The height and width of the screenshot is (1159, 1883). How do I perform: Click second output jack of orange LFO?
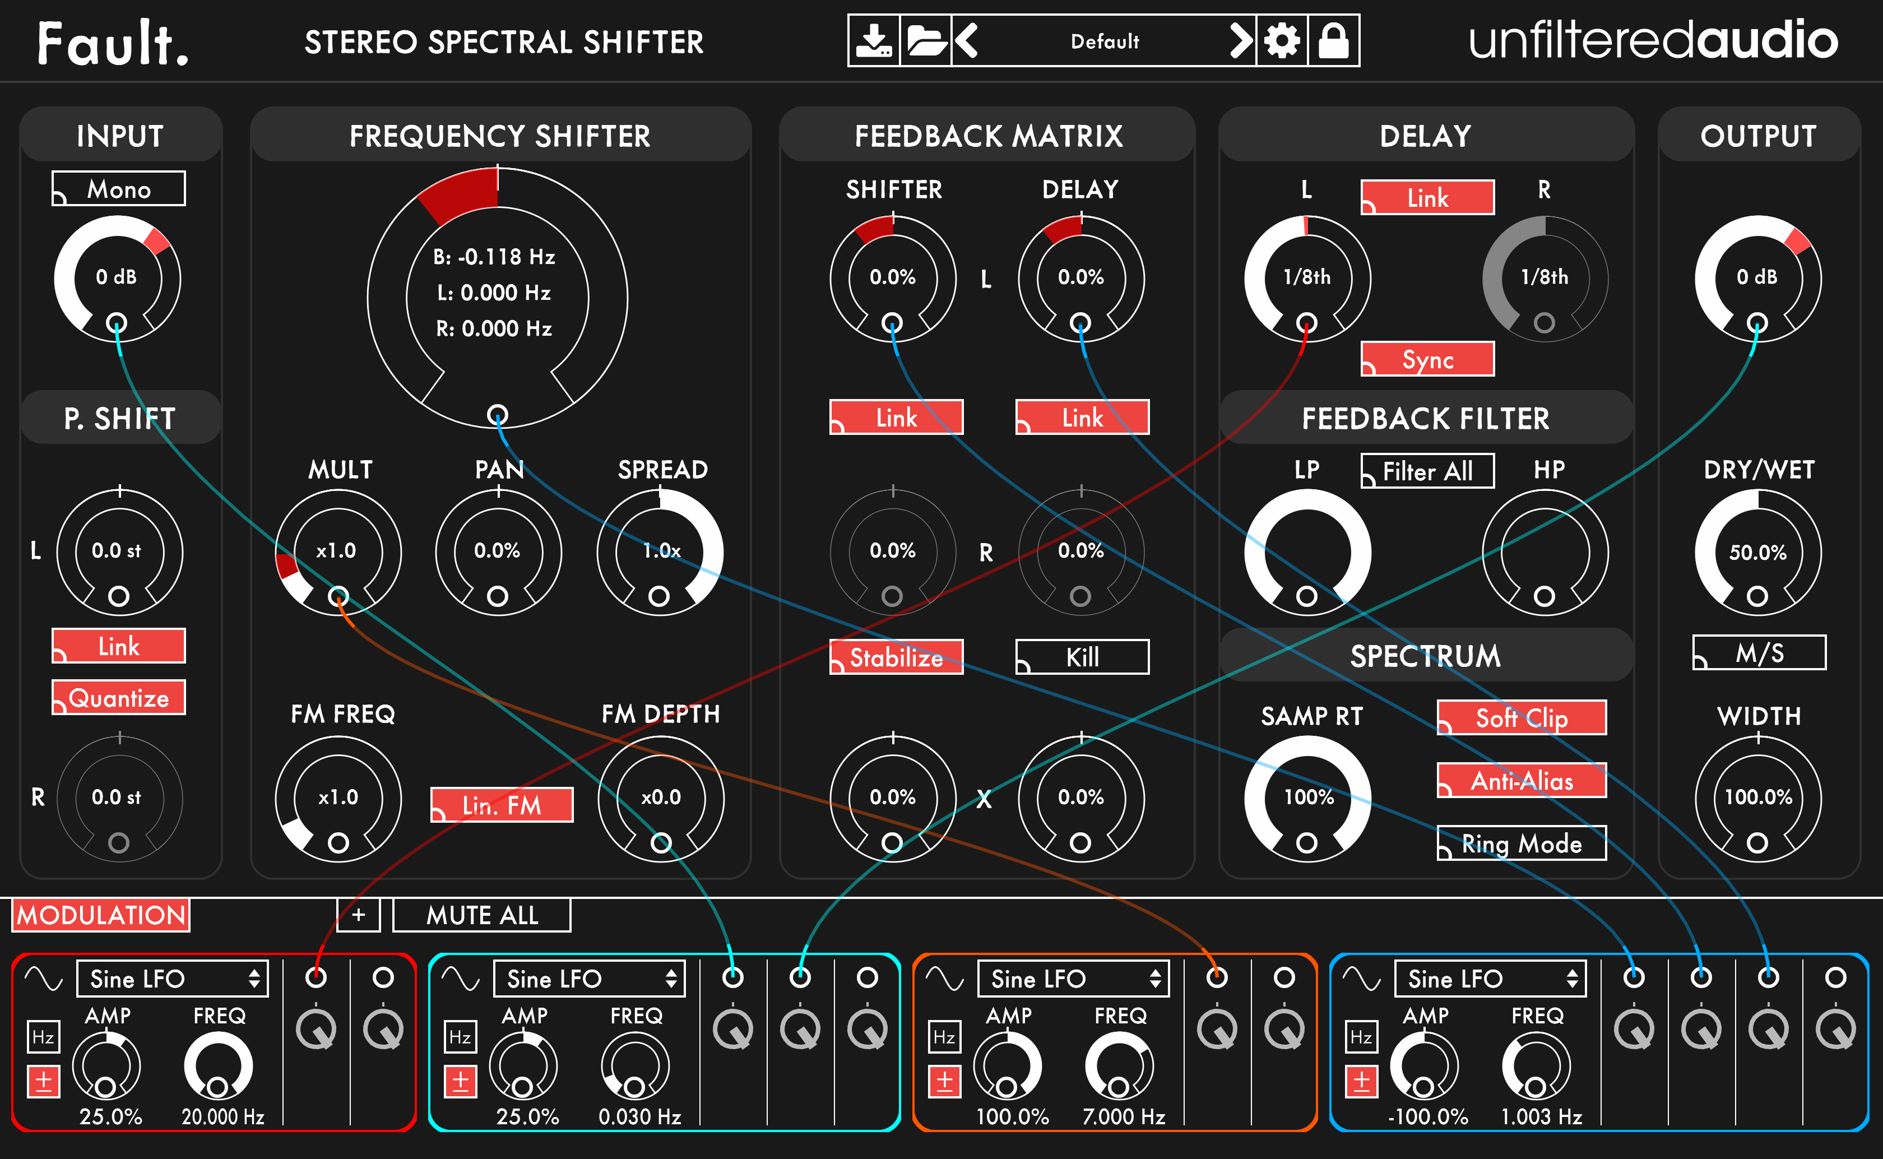1284,977
